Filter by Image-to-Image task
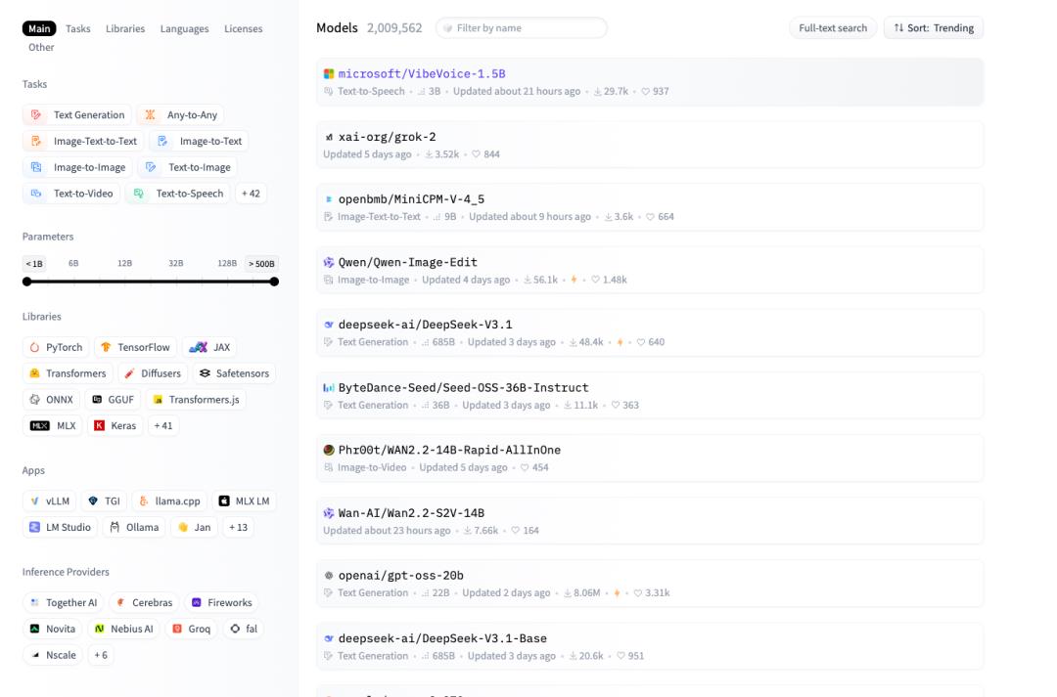 pos(77,168)
